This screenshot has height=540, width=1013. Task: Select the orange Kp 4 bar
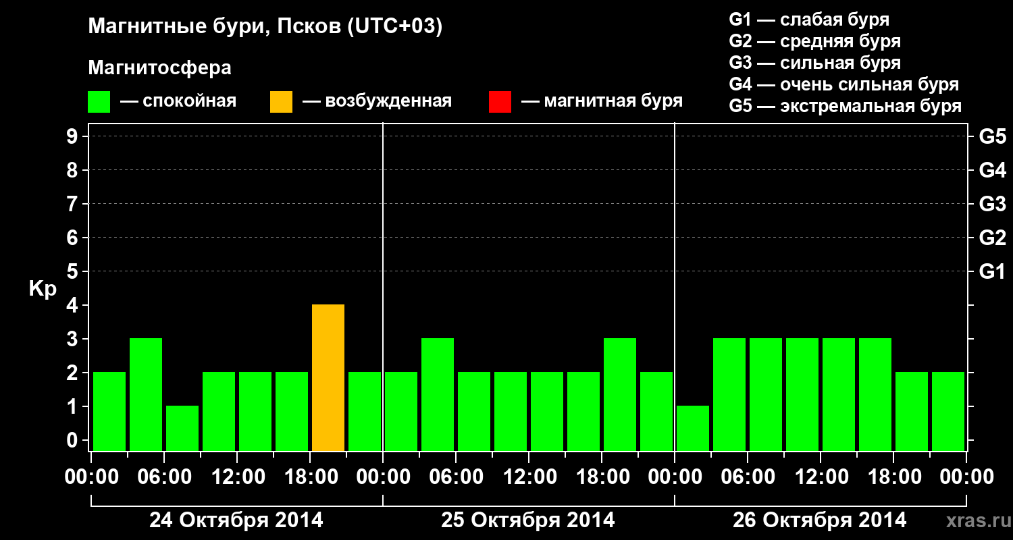click(x=328, y=377)
